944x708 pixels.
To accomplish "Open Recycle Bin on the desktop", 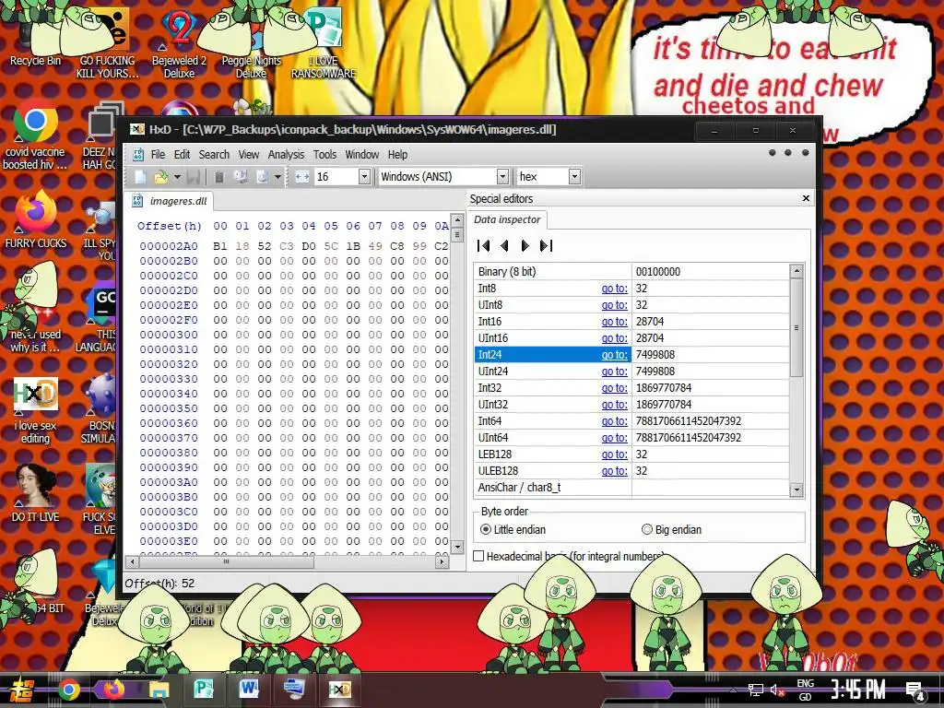I will (x=35, y=39).
